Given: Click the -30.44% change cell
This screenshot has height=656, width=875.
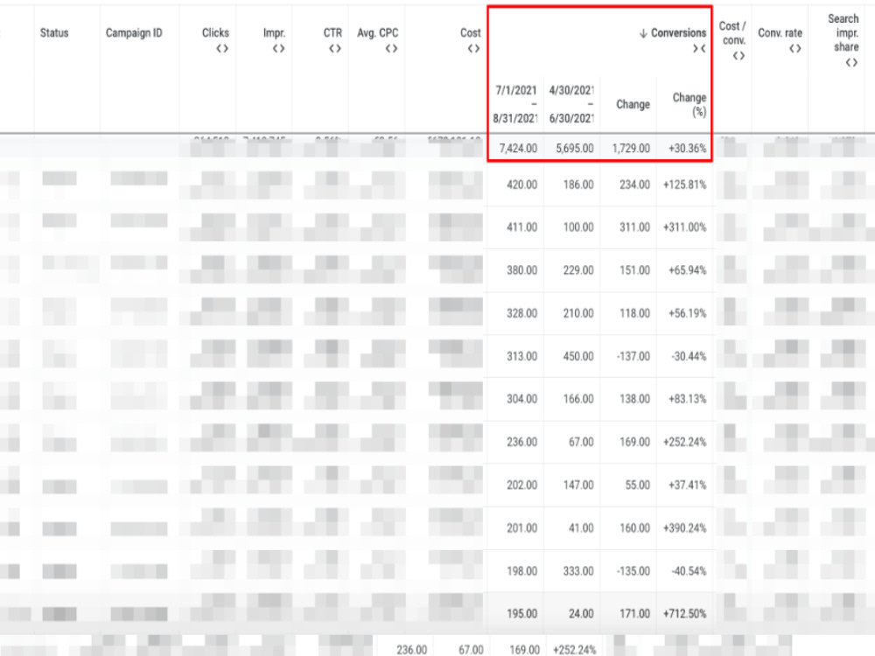Looking at the screenshot, I should pyautogui.click(x=689, y=357).
